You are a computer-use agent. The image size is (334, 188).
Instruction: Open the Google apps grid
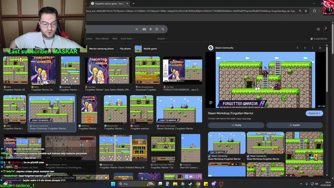[318, 29]
